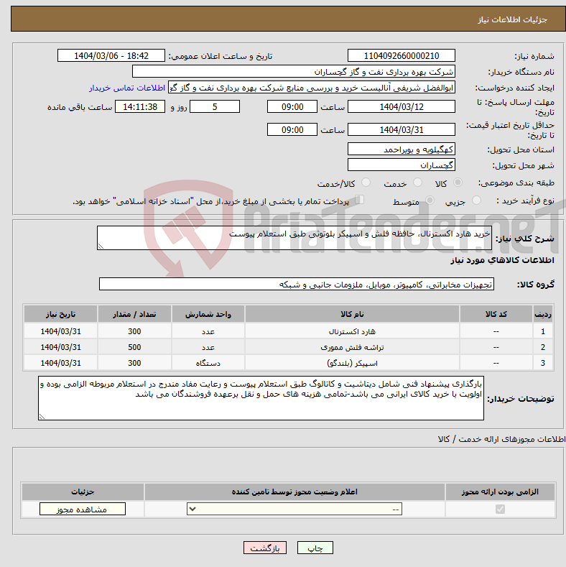The image size is (566, 567).
Task: Click the goods group field تجهیزات مخابراتی
Action: (297, 285)
